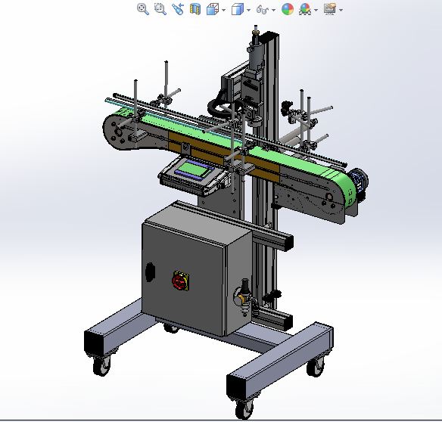Open Edit Appearance color ball
Viewport: 442px width, 422px height.
click(288, 9)
